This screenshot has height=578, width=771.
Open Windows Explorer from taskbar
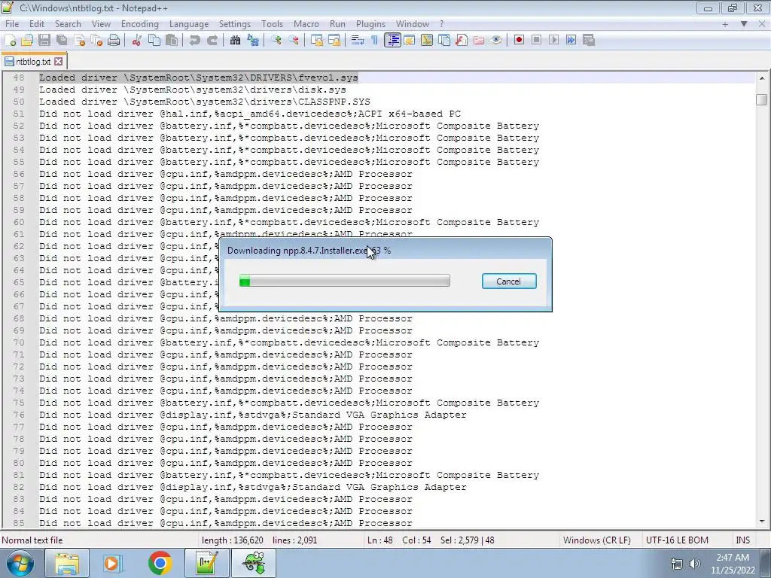(67, 563)
